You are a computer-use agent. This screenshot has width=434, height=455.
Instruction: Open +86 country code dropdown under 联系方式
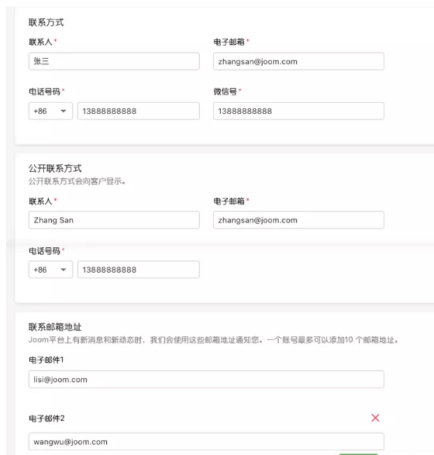pos(50,111)
